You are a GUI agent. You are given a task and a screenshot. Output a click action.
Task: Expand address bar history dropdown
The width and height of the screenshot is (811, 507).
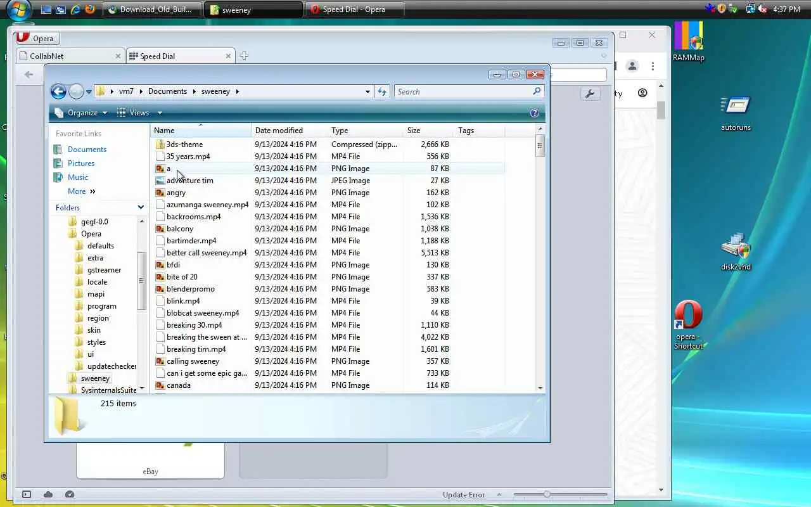tap(367, 91)
